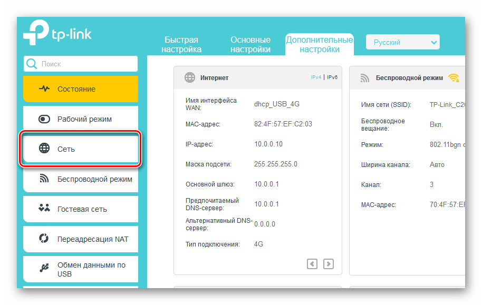Image resolution: width=482 pixels, height=305 pixels.
Task: Click the Интернет panel title
Action: click(214, 78)
